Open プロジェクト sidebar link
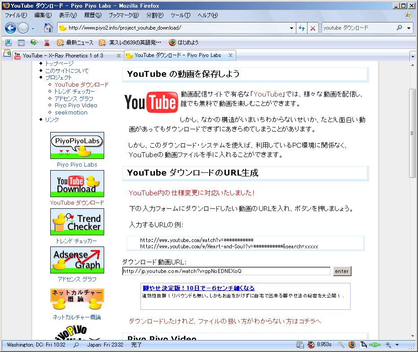Viewport: 418px width, 352px height. click(58, 78)
